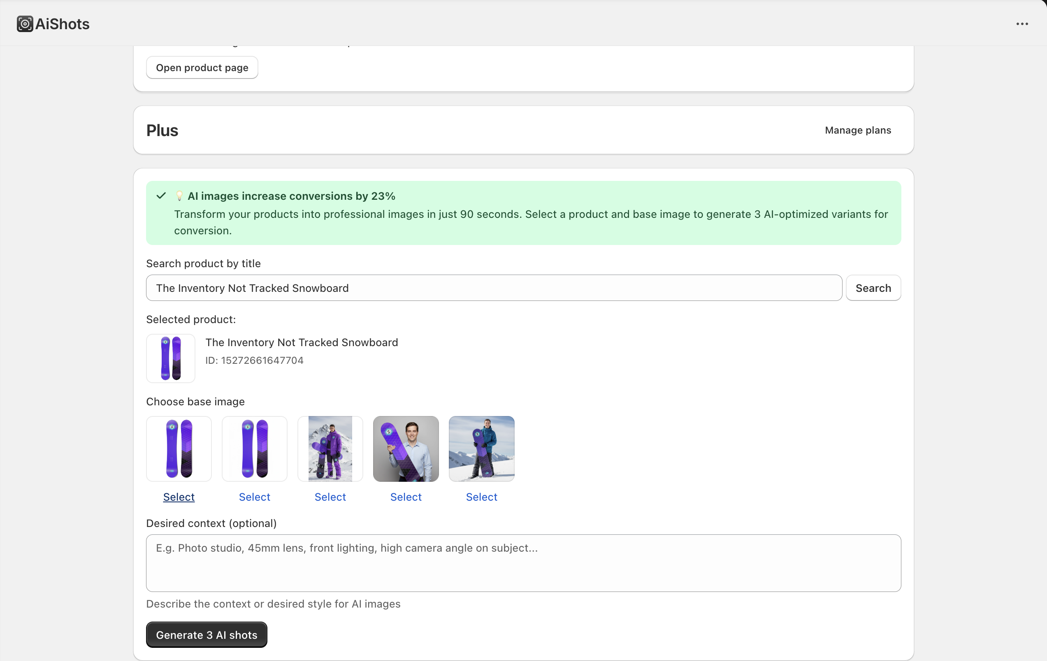Click the first base image of two snowboards
This screenshot has height=661, width=1047.
click(179, 448)
